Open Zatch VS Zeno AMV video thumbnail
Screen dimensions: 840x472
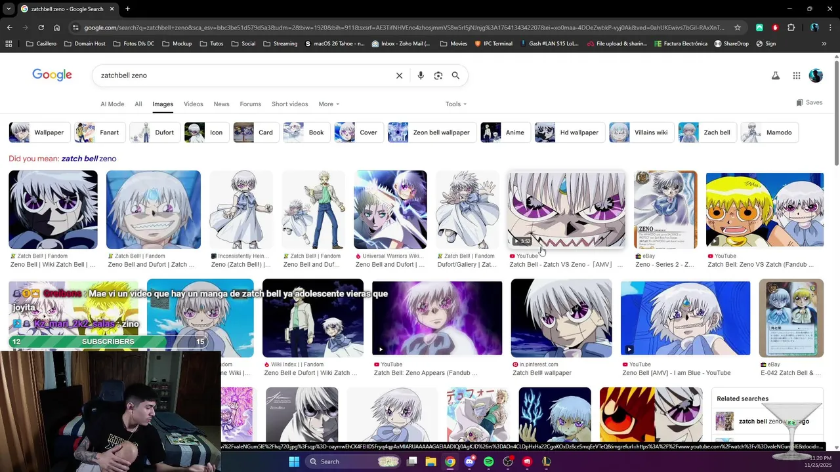(x=567, y=210)
